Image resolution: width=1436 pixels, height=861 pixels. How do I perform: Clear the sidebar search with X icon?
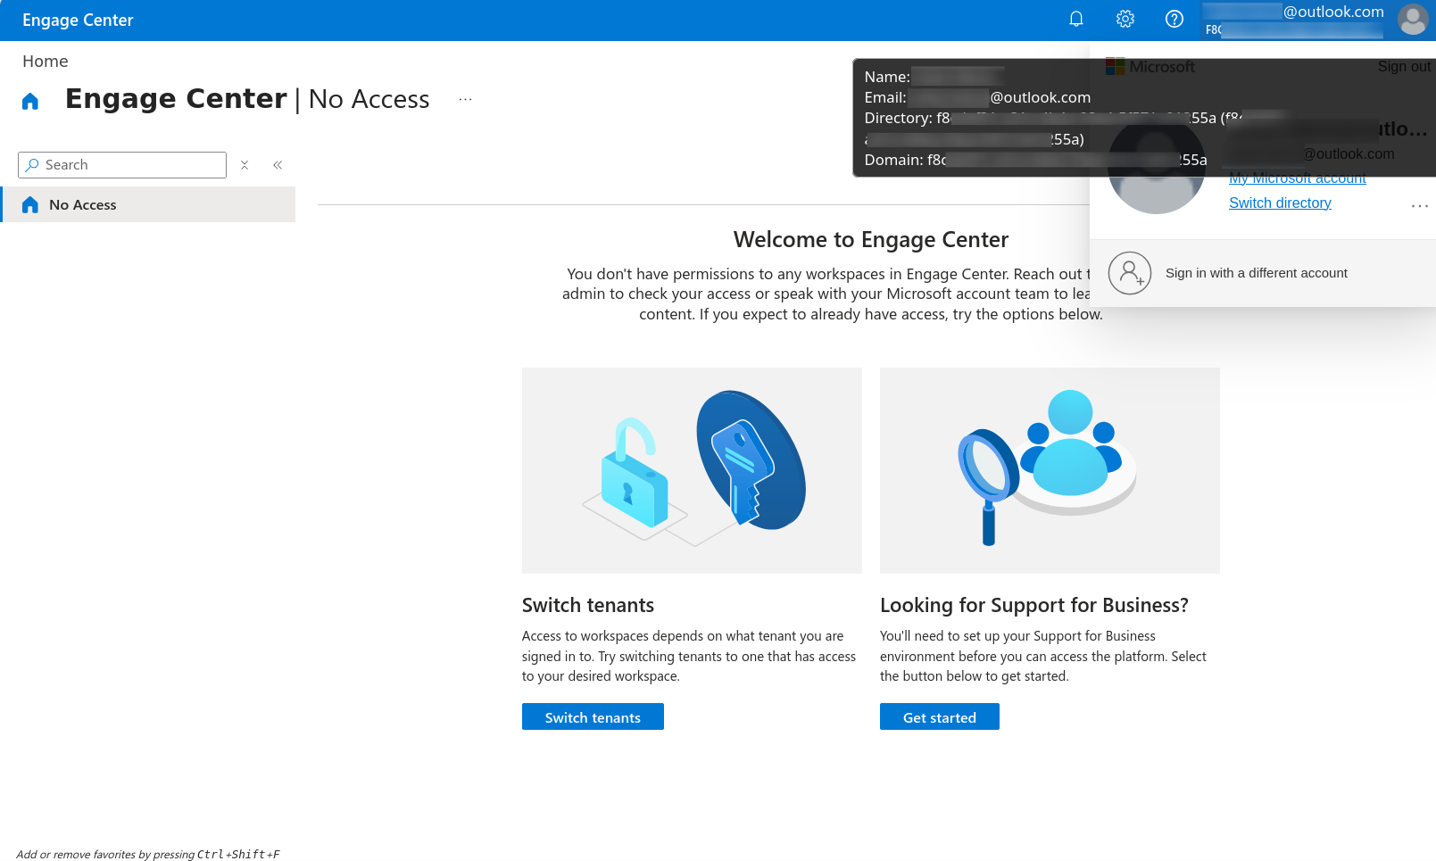coord(245,165)
